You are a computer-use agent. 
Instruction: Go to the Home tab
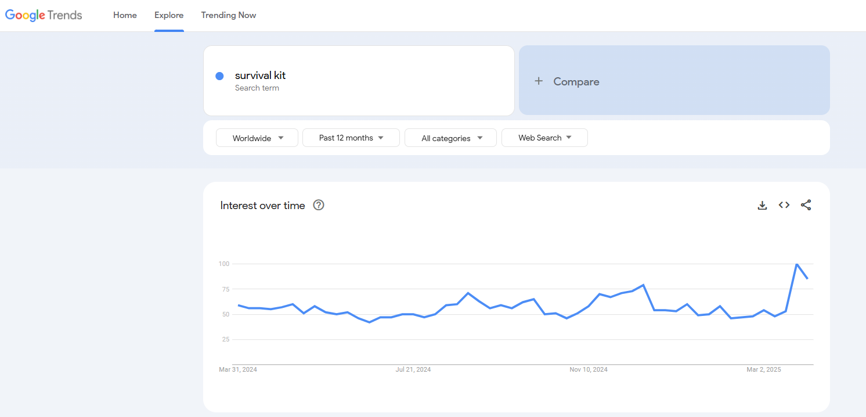125,15
